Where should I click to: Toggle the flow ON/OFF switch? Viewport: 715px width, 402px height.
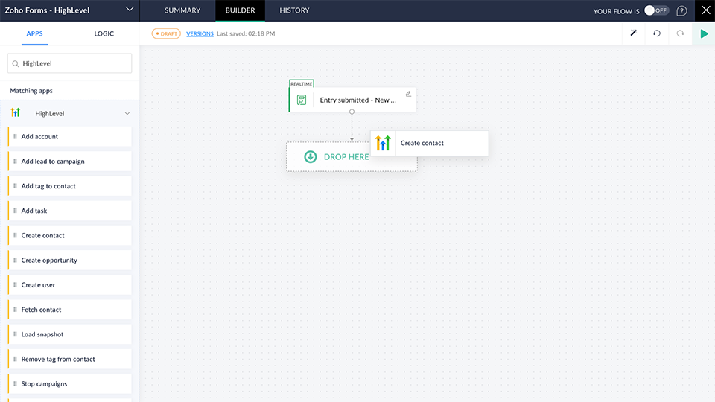pyautogui.click(x=656, y=10)
